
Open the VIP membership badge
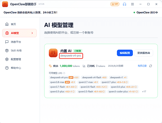pos(115,4)
